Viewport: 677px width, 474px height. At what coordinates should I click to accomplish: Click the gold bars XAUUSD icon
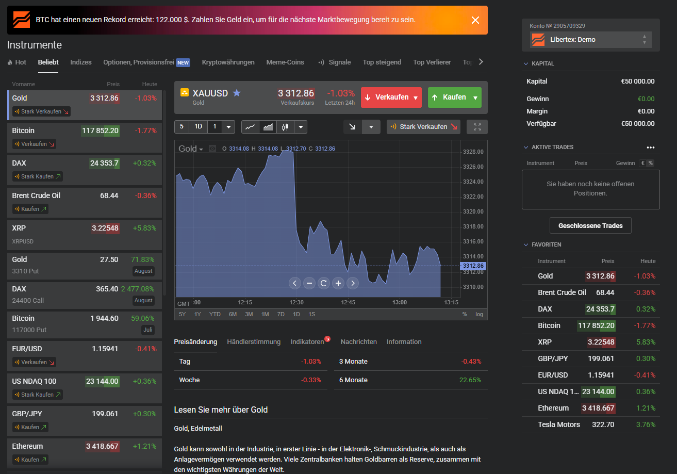tap(185, 93)
